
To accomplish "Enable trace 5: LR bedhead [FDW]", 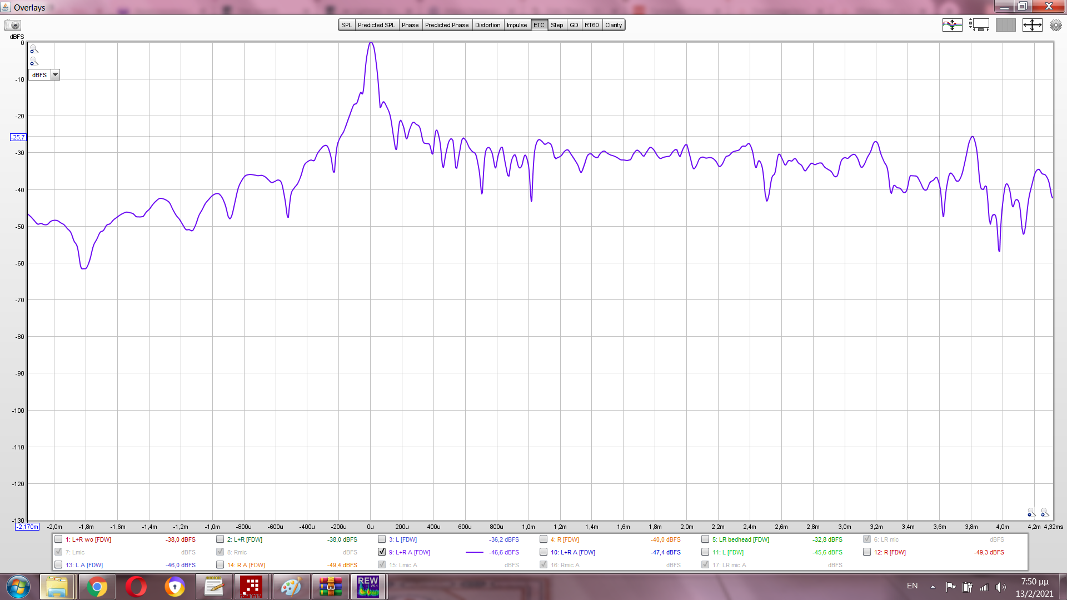I will pos(705,539).
